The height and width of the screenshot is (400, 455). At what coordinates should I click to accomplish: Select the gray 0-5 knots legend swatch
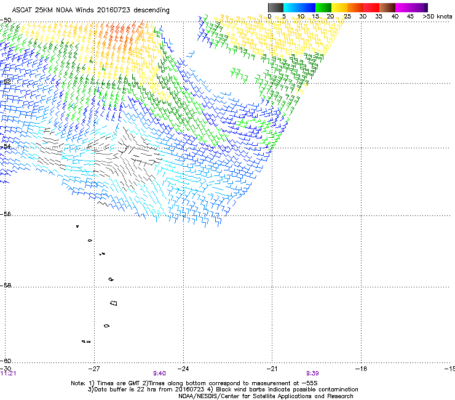click(275, 7)
